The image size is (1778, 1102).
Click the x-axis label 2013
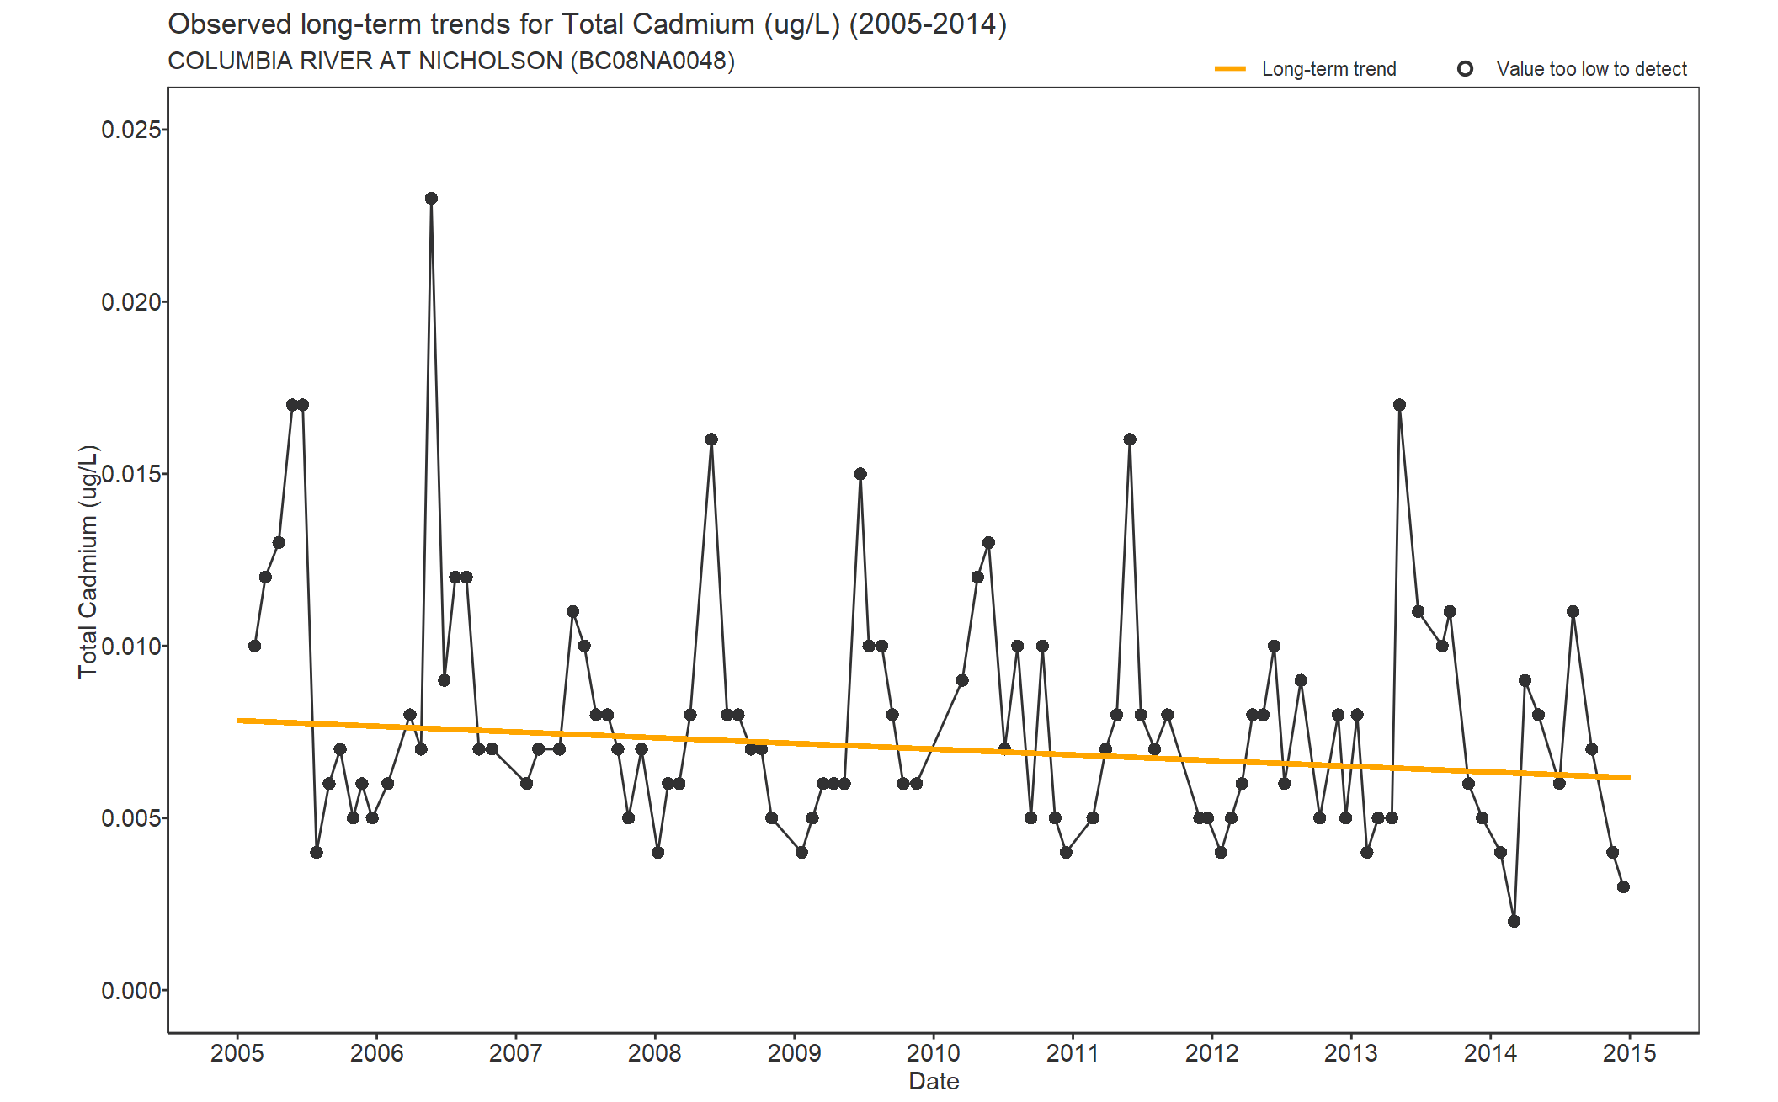pos(1351,1053)
